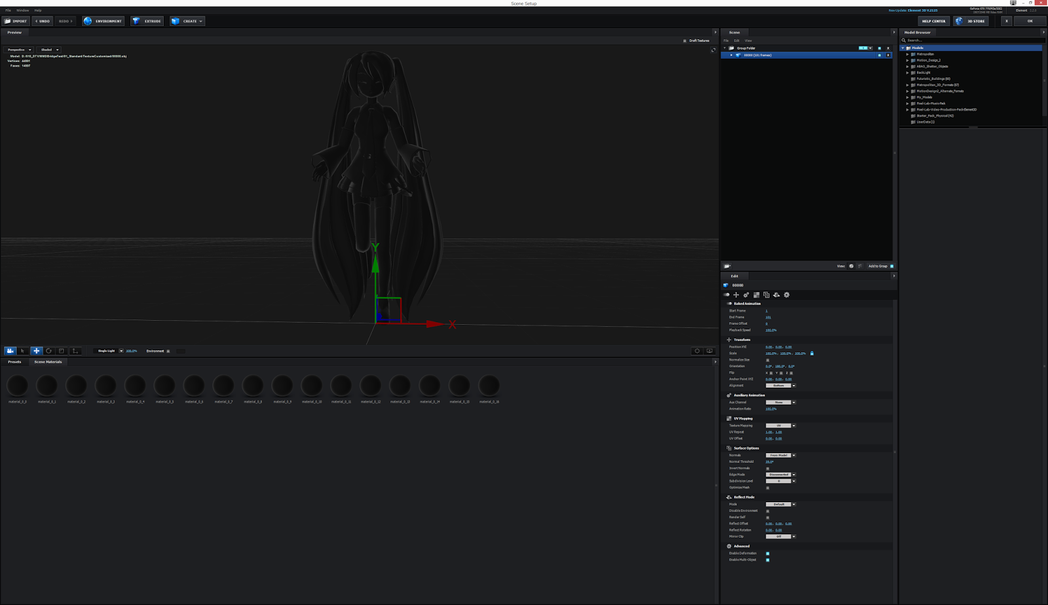The width and height of the screenshot is (1048, 605).
Task: Open the Aux Channel dropdown
Action: pyautogui.click(x=781, y=402)
